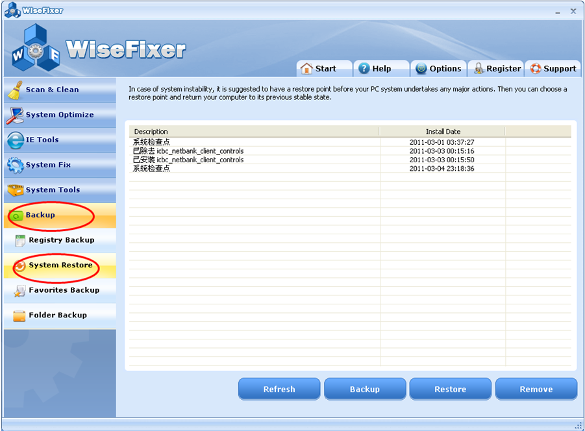Choose Favorites Backup submenu item
This screenshot has width=585, height=431.
point(60,290)
